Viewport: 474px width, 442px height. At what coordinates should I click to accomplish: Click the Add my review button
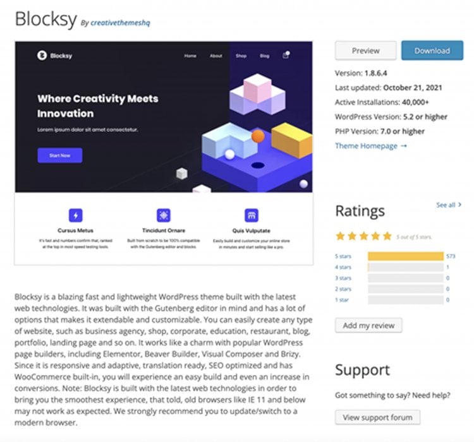[x=368, y=325]
